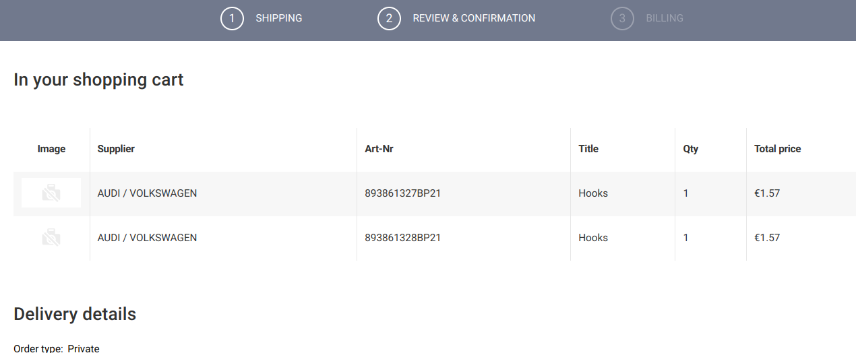Click the Qty column header
The image size is (856, 353).
[690, 149]
